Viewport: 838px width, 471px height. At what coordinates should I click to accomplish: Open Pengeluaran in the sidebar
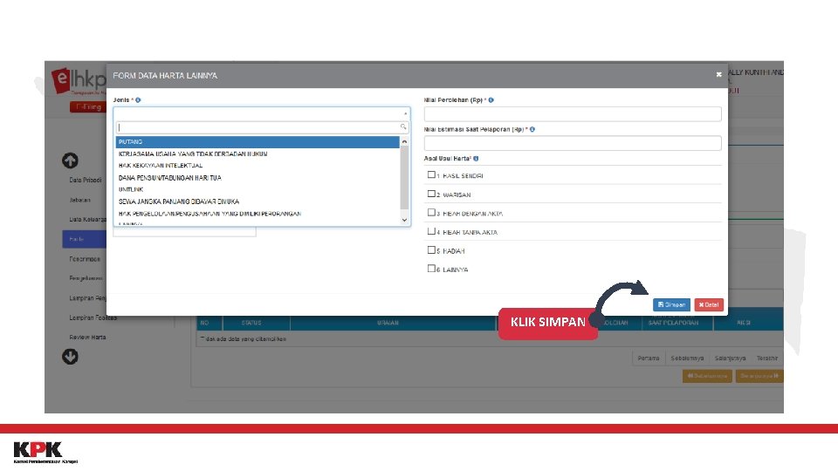[86, 278]
